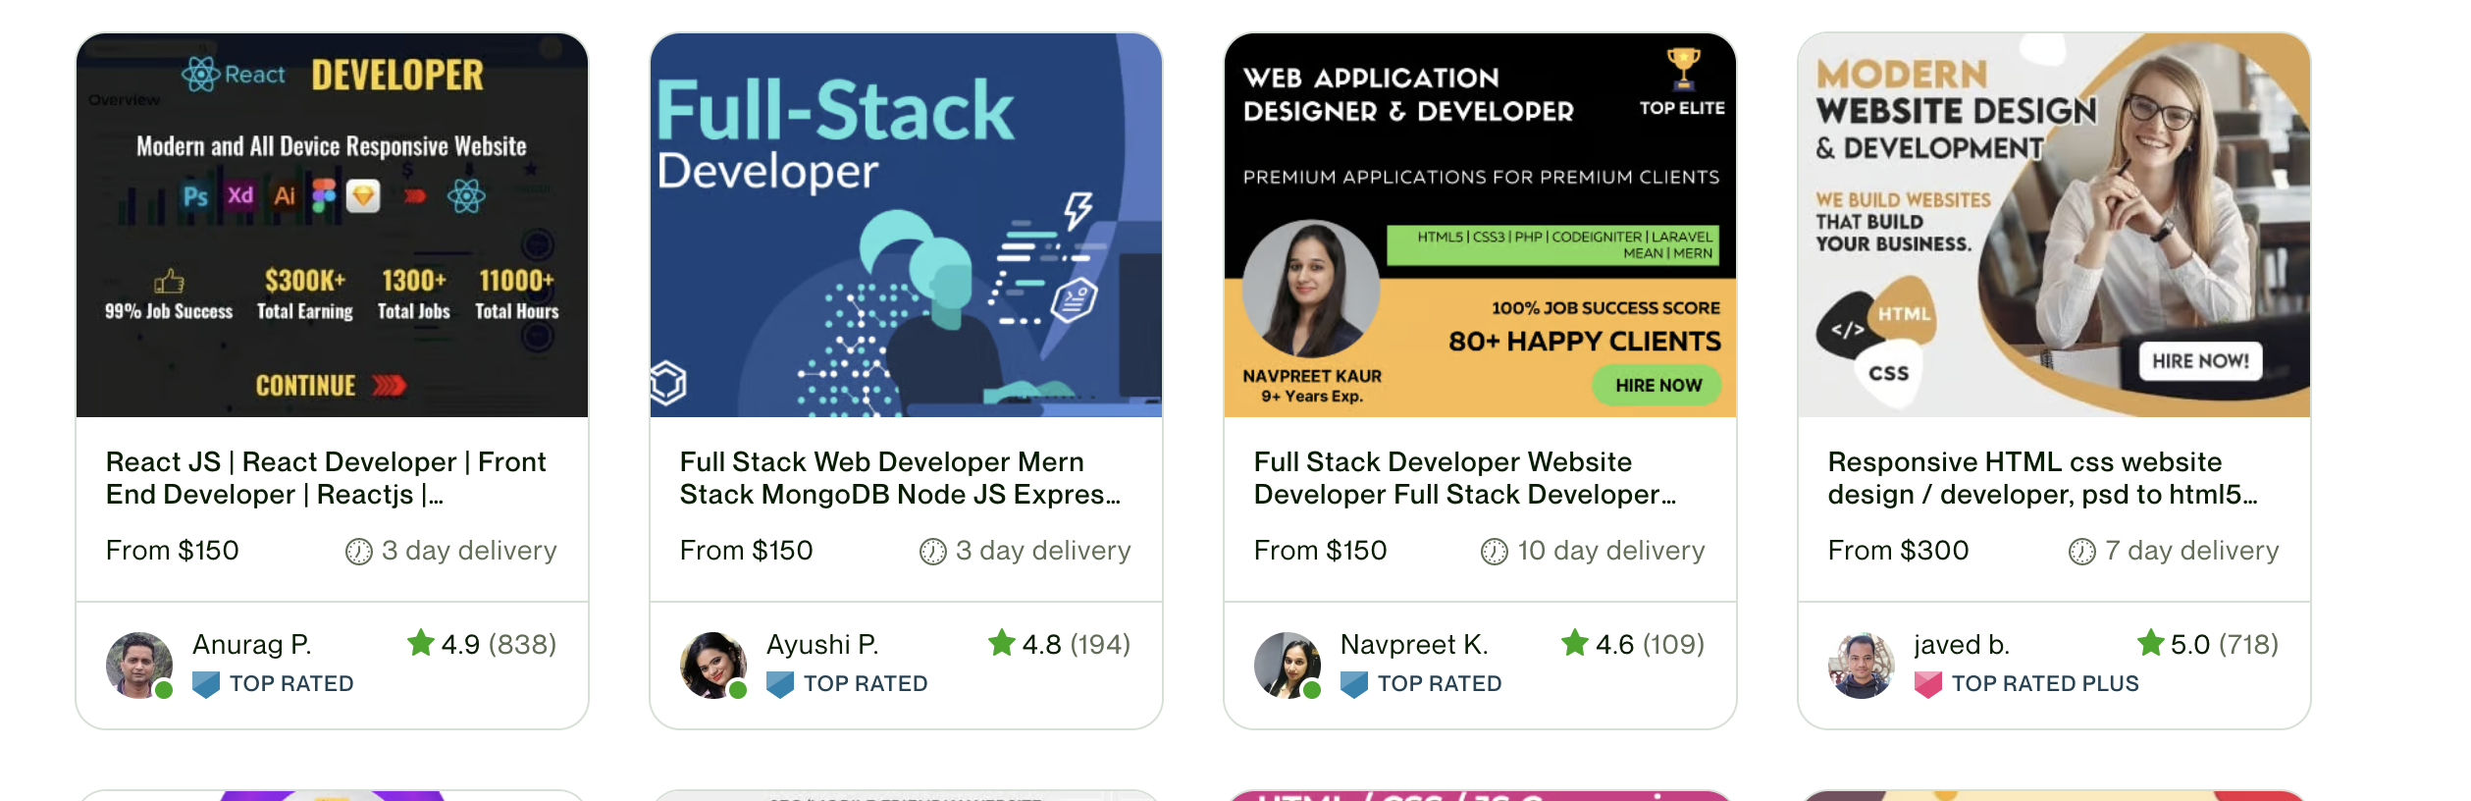The height and width of the screenshot is (801, 2471).
Task: Click the (194) review count
Action: click(x=1100, y=645)
